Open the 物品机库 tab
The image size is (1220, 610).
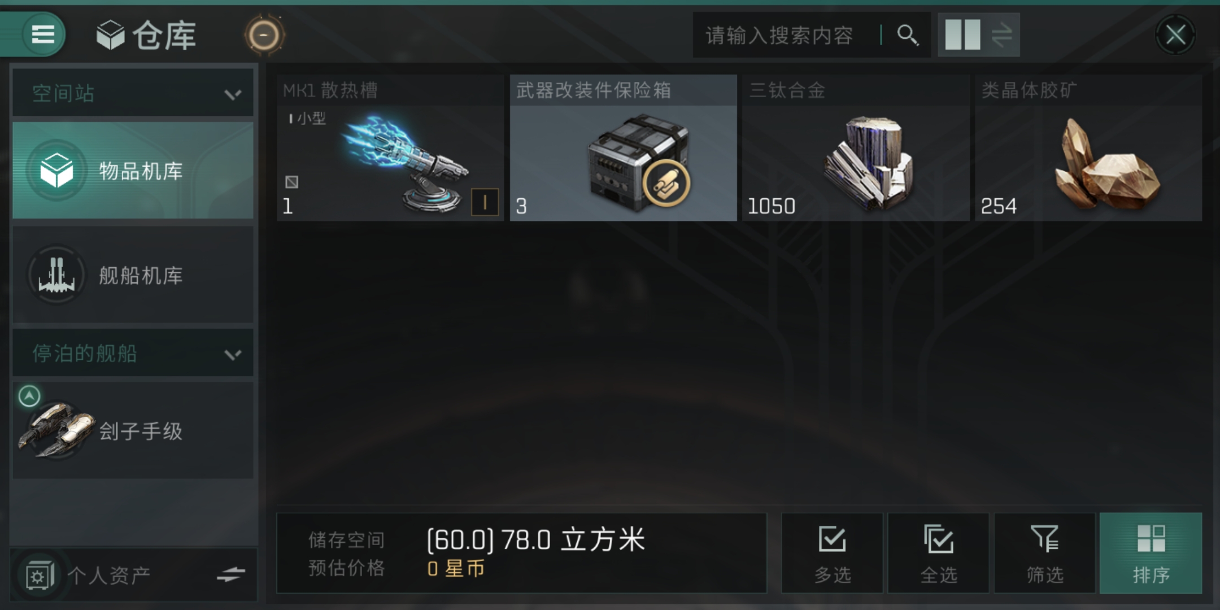pos(133,171)
